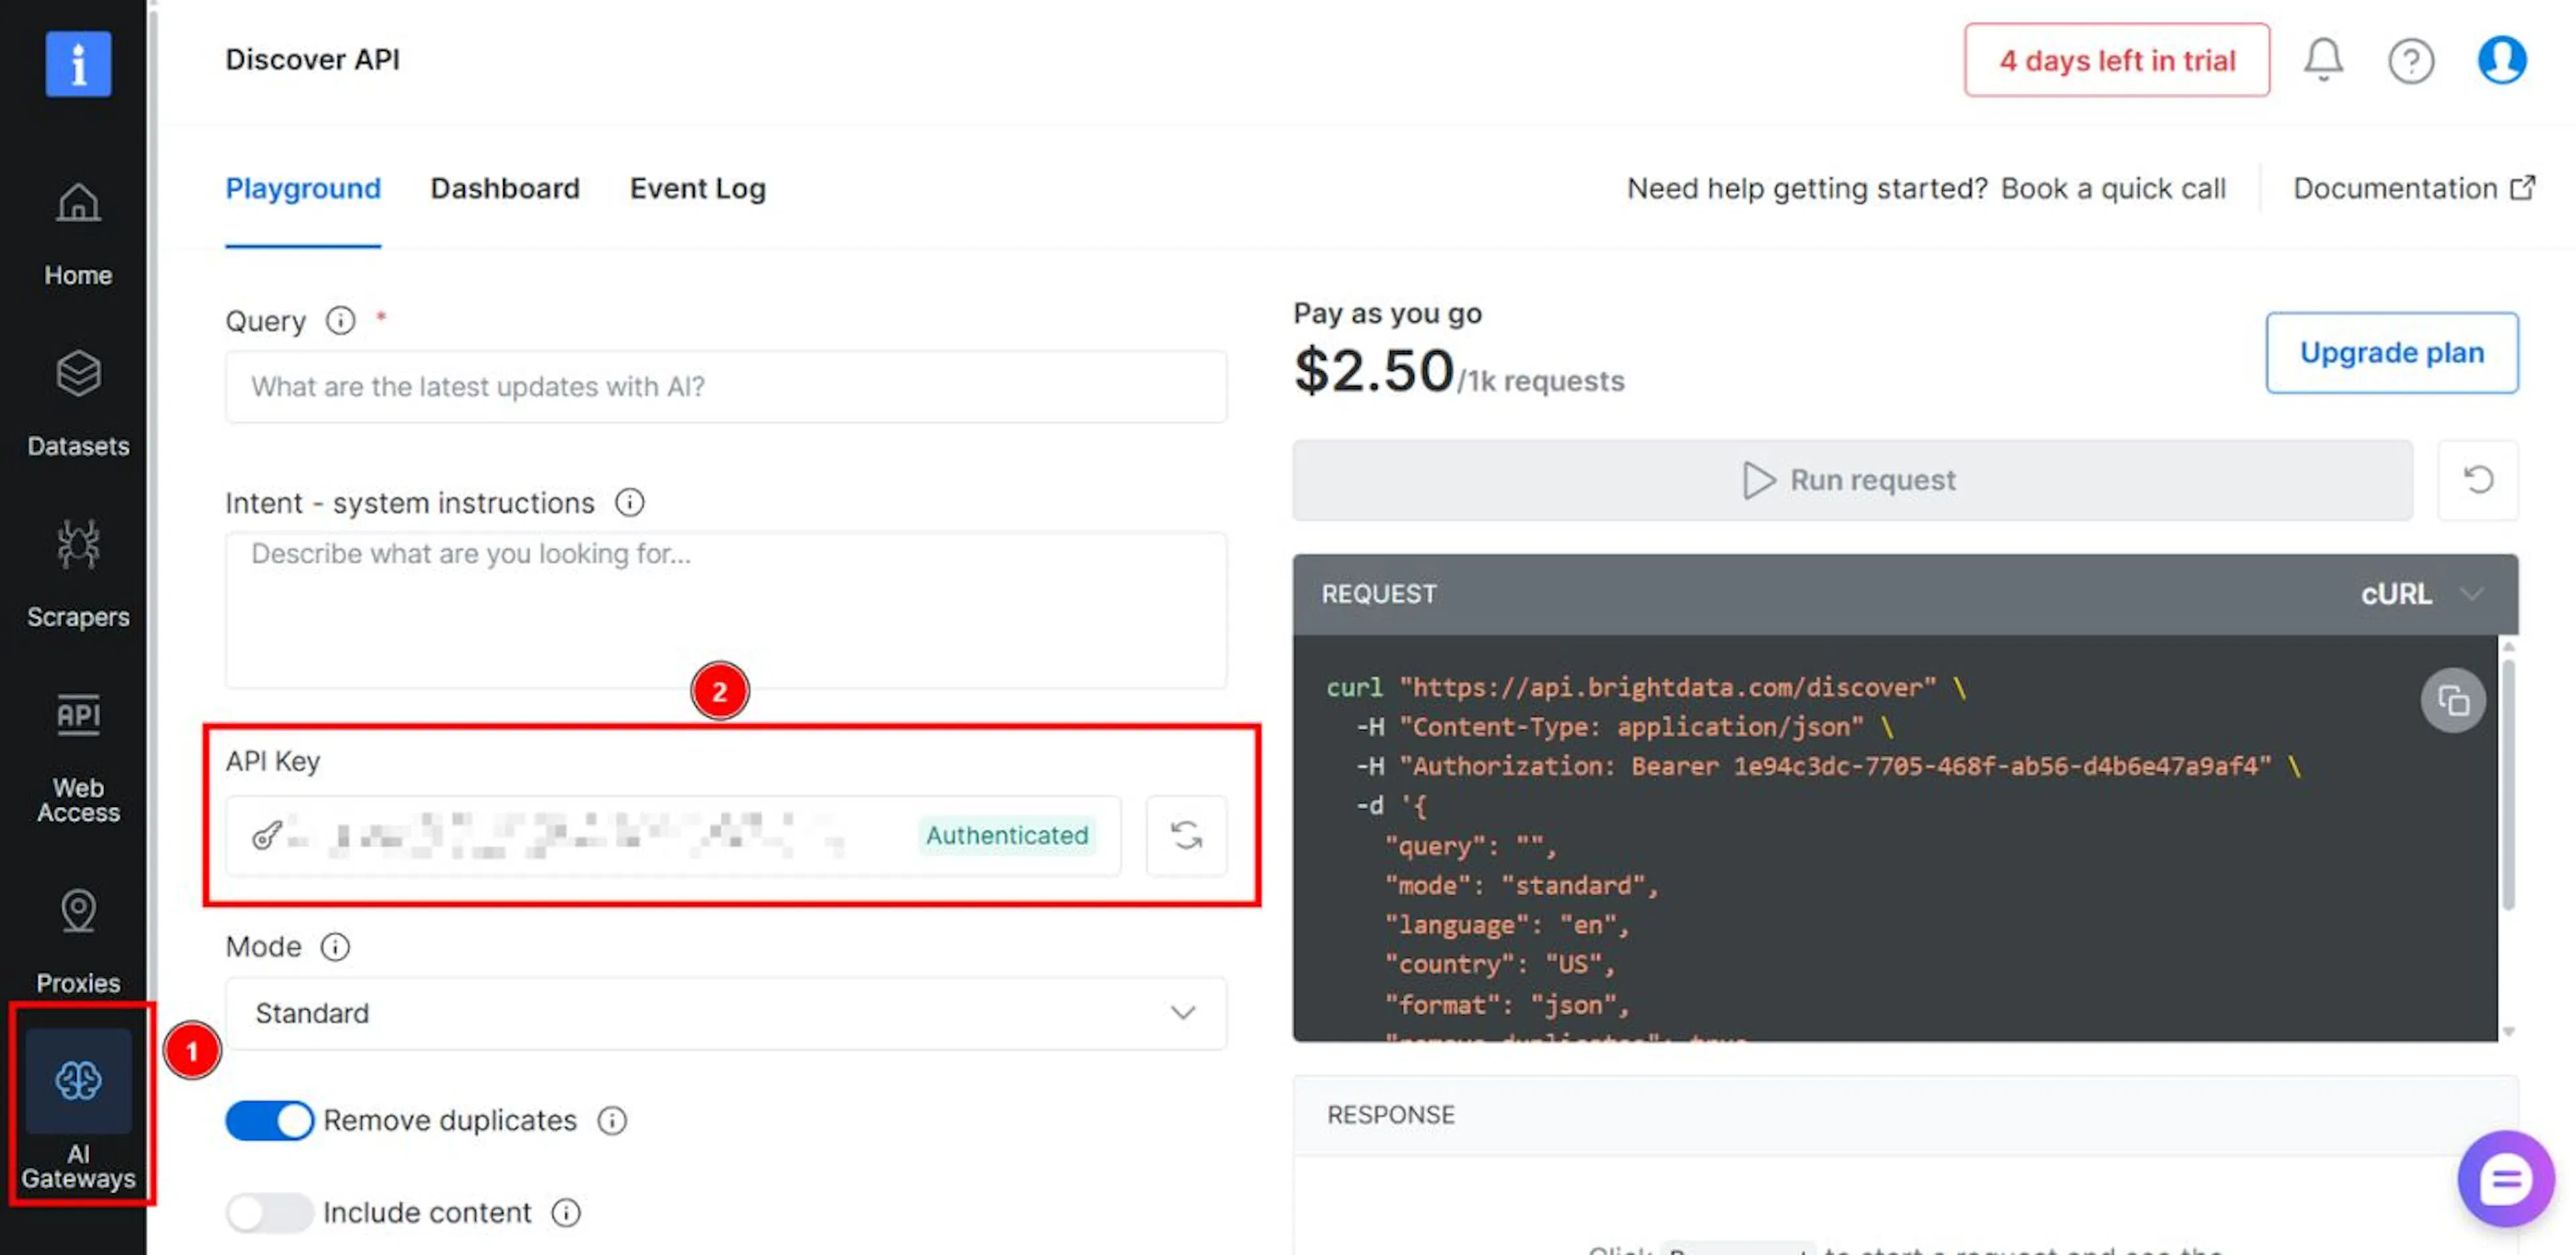Switch to the Dashboard tab
Image resolution: width=2576 pixels, height=1255 pixels.
(x=504, y=188)
